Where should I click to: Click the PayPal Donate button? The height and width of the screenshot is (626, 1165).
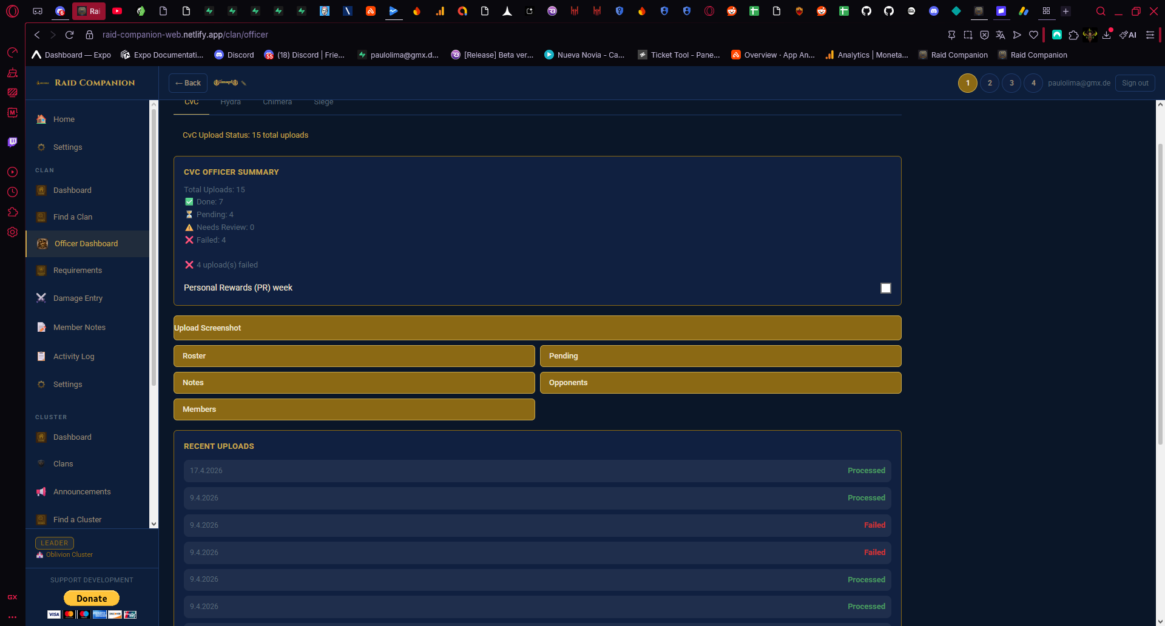[92, 599]
